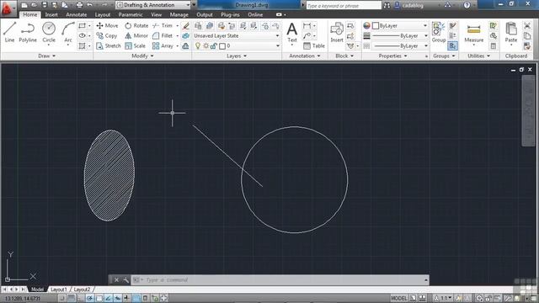539x303 pixels.
Task: Open the lineweight ByLayer dropdown
Action: tap(400, 35)
